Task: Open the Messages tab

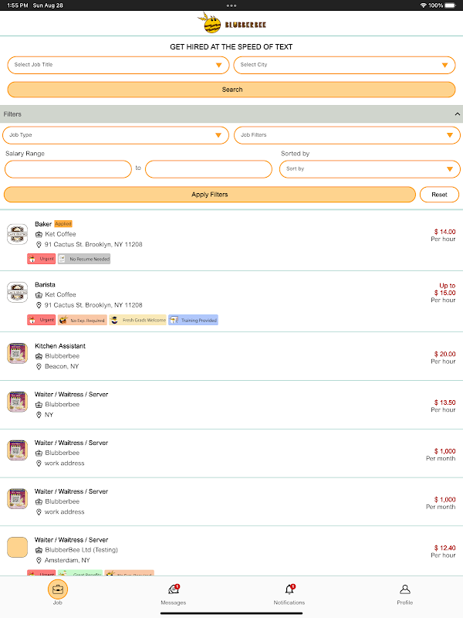Action: tap(173, 594)
